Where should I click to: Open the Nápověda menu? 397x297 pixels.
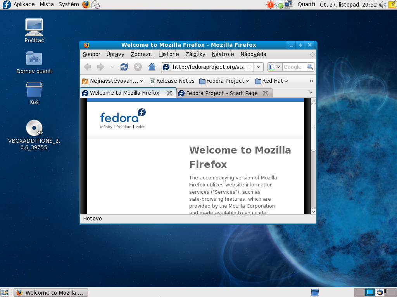(x=254, y=54)
